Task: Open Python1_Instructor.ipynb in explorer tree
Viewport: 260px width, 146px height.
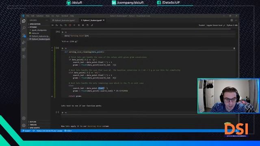Action: [x=40, y=36]
